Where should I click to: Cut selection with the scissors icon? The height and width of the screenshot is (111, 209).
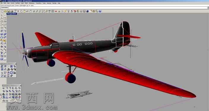pyautogui.click(x=18, y=11)
